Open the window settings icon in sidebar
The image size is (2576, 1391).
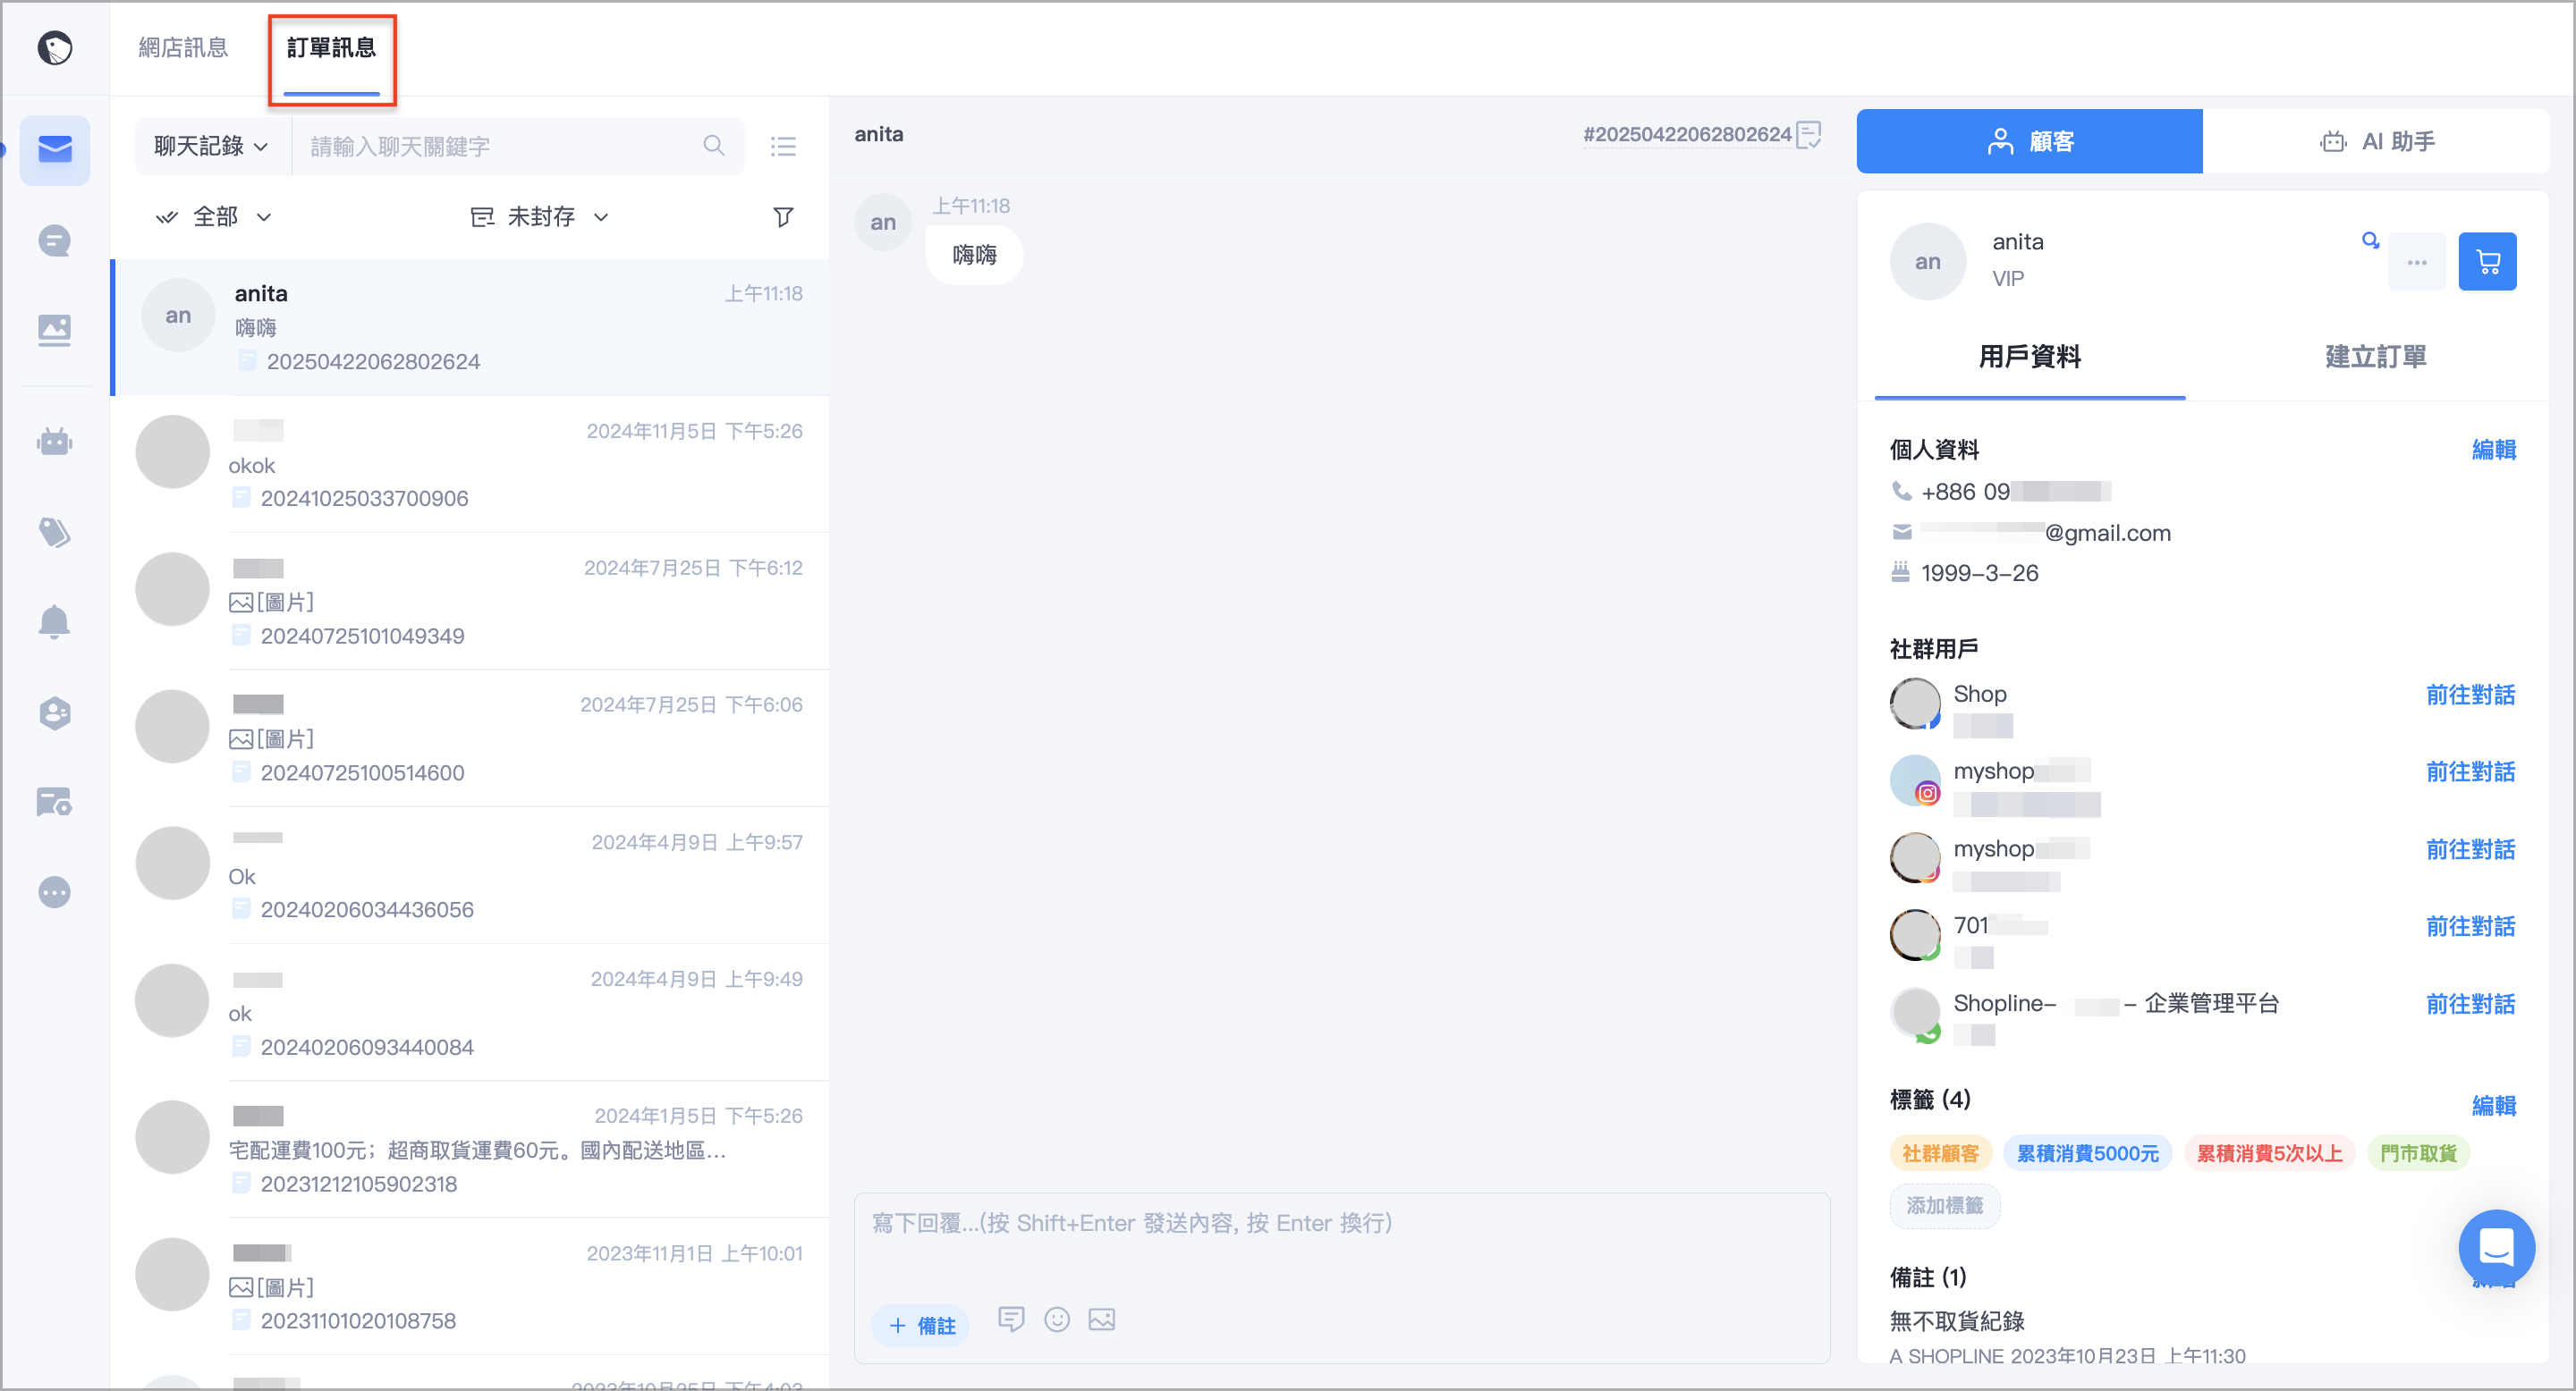point(55,801)
